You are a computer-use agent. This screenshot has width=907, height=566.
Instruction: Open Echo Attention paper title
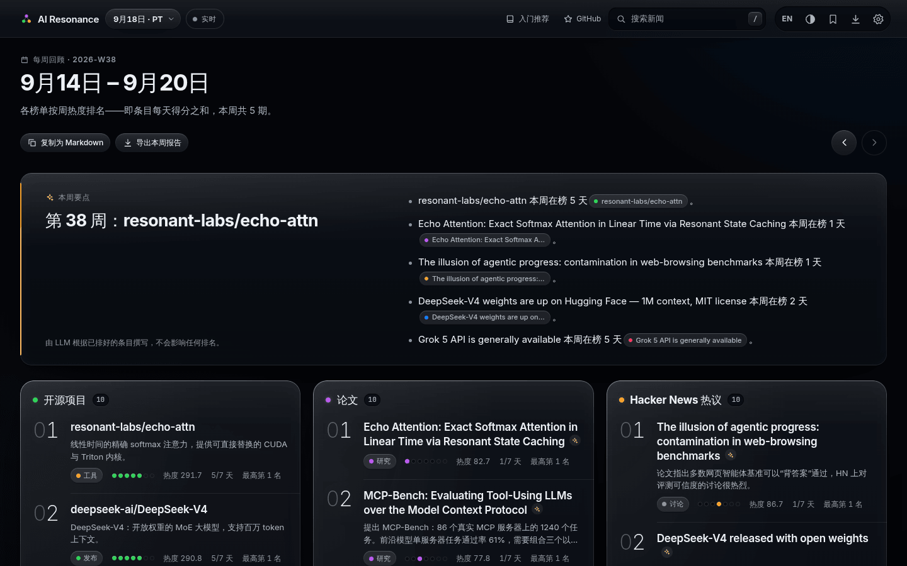tap(471, 434)
